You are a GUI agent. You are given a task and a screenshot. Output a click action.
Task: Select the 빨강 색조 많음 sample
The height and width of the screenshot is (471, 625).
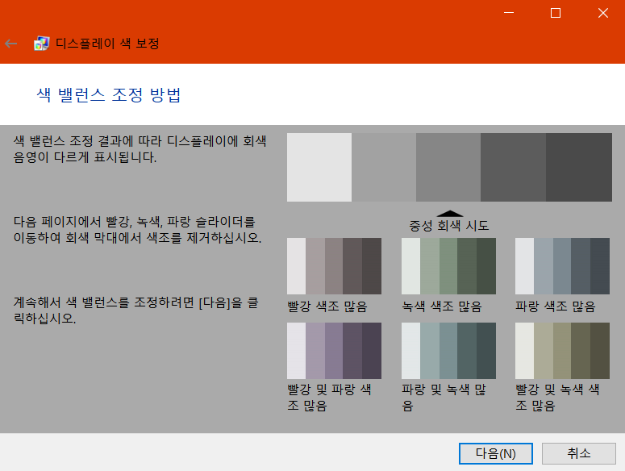tap(334, 266)
